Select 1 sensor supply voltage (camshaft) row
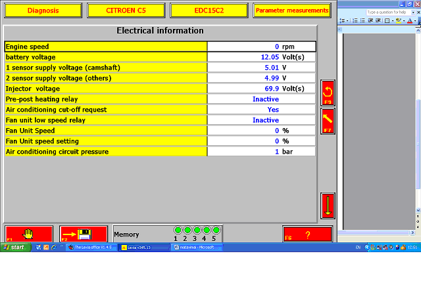This screenshot has height=285, width=421. pyautogui.click(x=160, y=68)
